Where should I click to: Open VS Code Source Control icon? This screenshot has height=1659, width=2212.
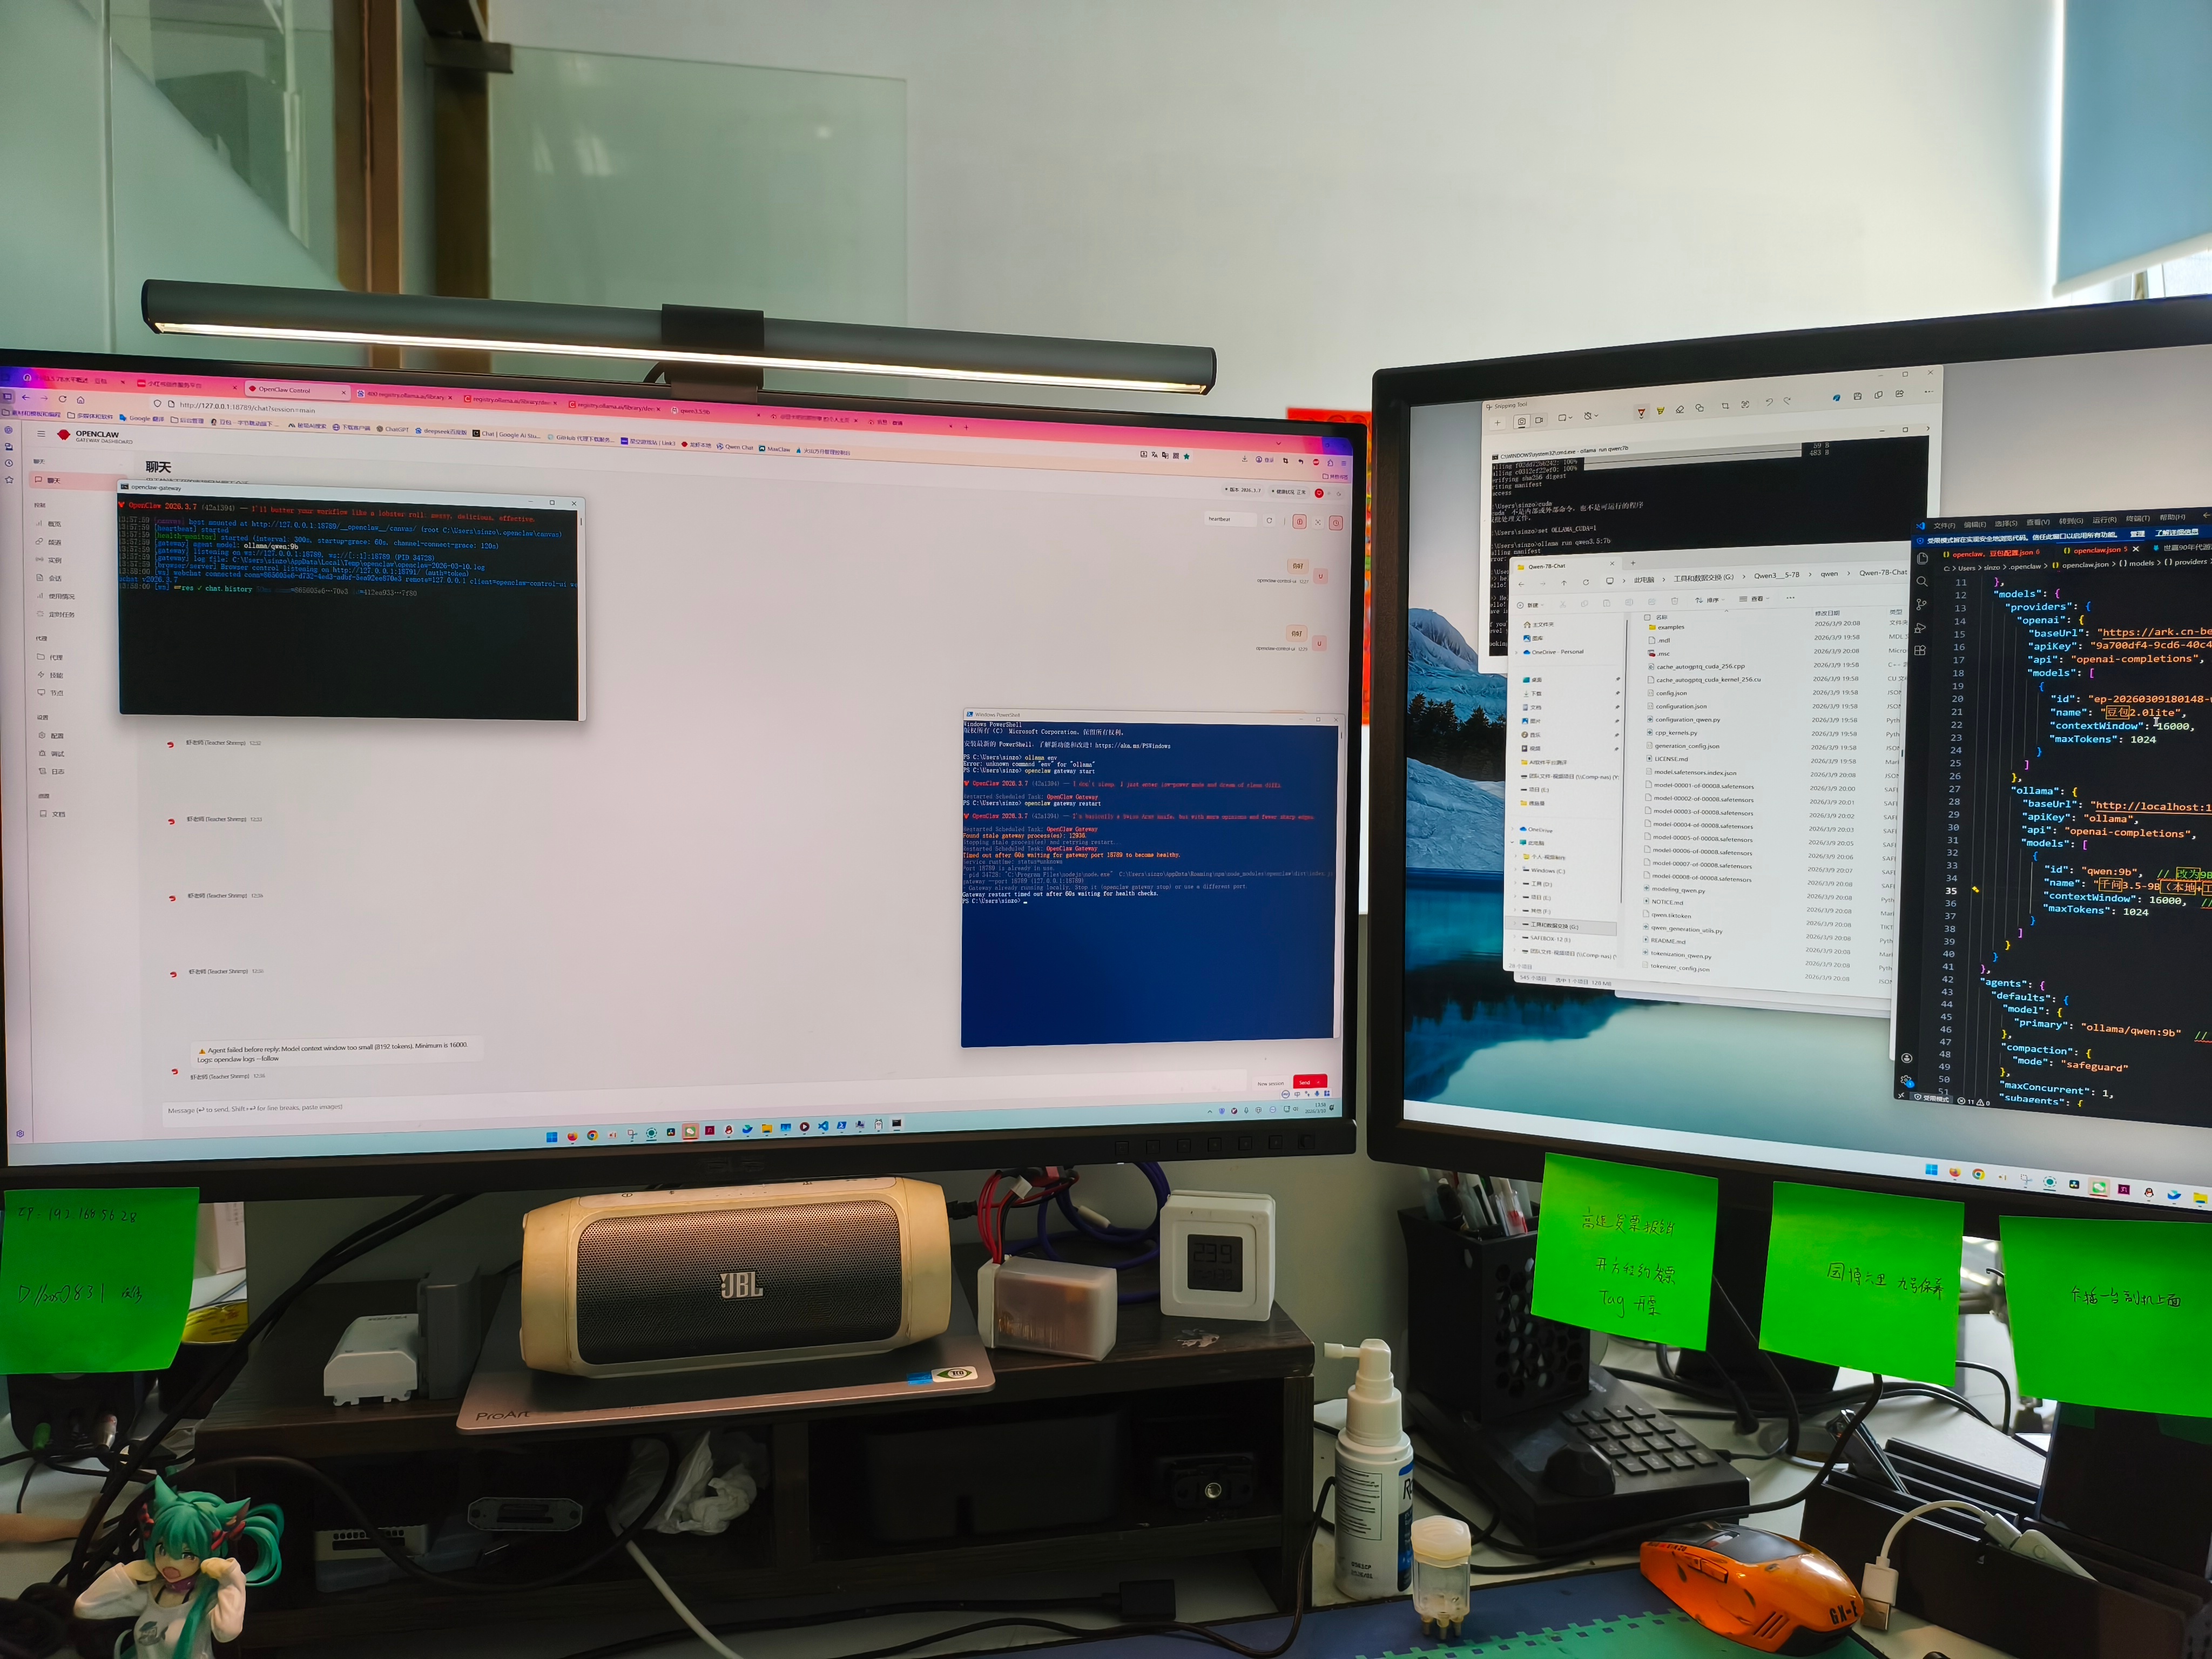pos(1921,604)
